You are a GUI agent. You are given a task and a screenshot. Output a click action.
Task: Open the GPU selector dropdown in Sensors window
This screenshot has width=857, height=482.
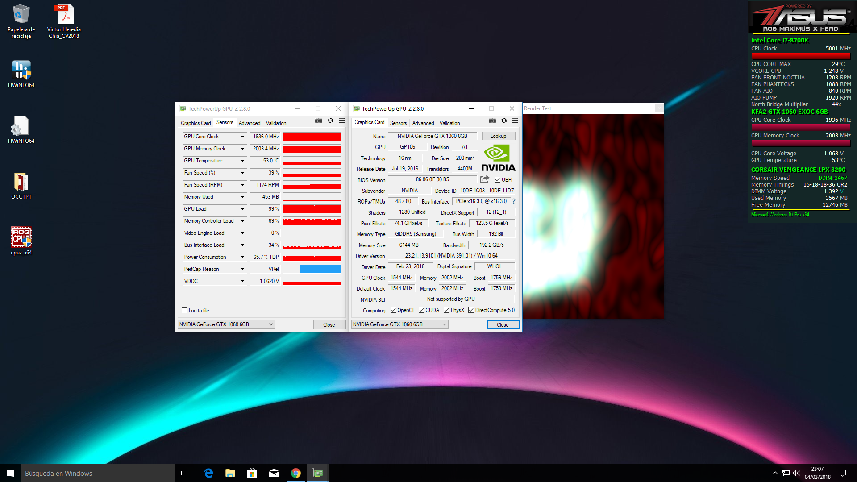pyautogui.click(x=226, y=324)
